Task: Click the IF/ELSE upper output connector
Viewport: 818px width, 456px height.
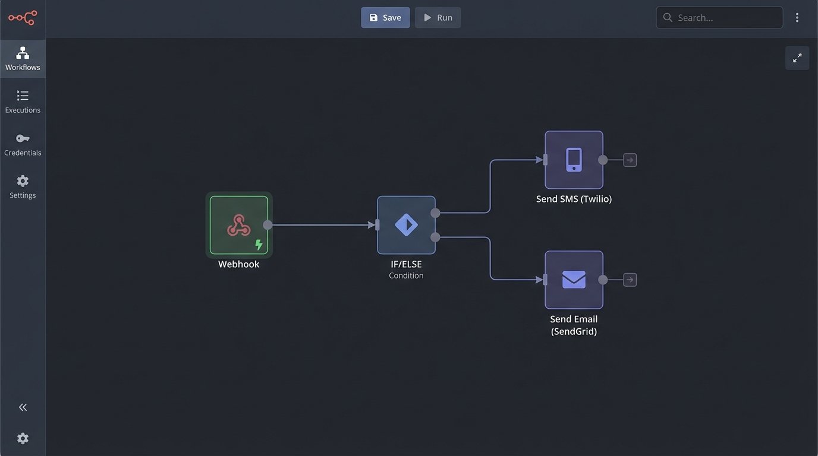Action: pos(435,213)
